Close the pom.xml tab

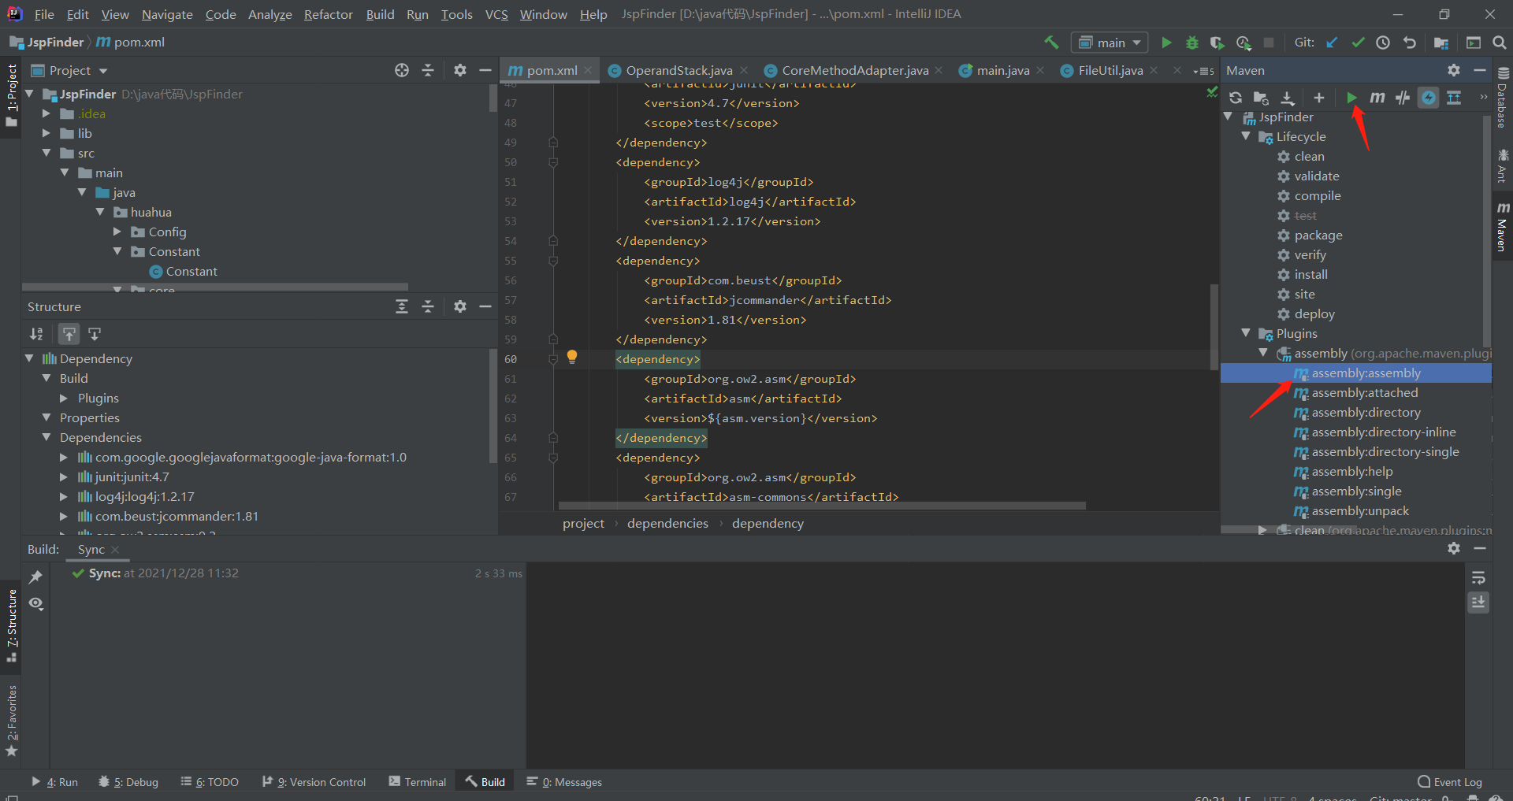click(588, 70)
